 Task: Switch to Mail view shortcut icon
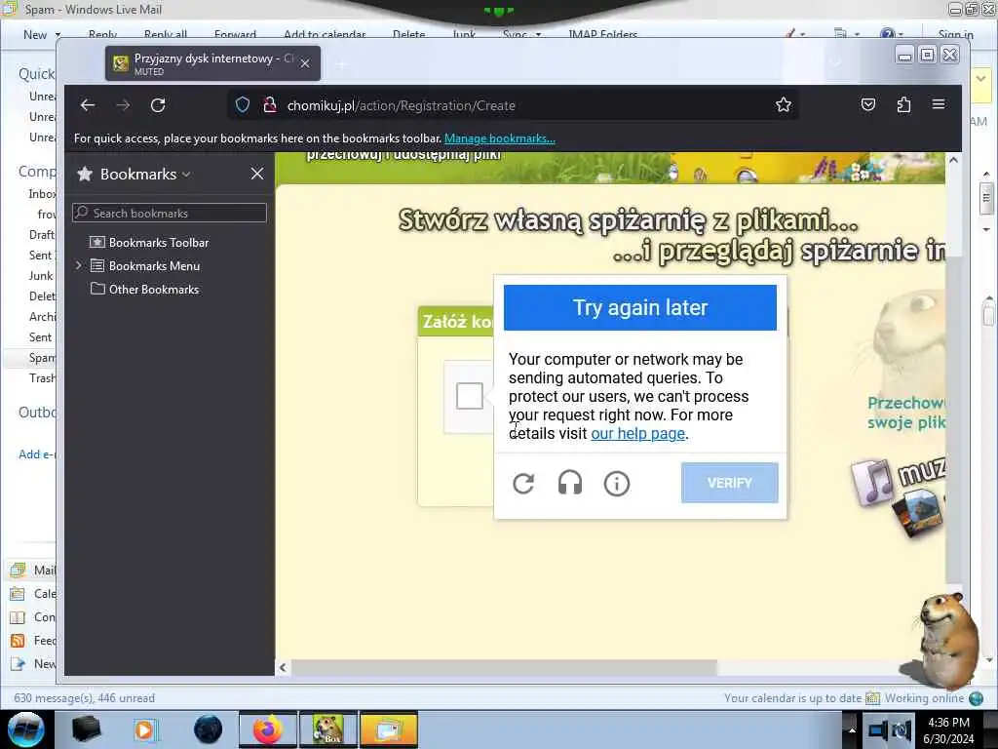tap(18, 570)
